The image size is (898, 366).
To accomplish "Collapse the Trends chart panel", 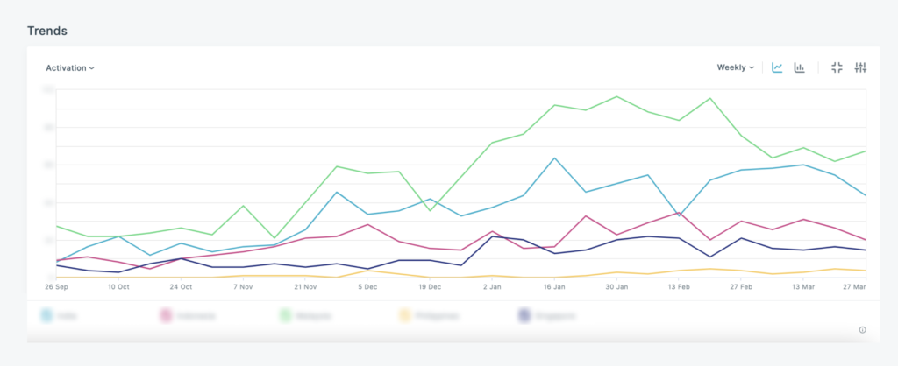I will (837, 67).
